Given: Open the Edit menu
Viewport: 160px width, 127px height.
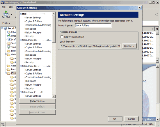Looking at the screenshot, I should (10, 7).
